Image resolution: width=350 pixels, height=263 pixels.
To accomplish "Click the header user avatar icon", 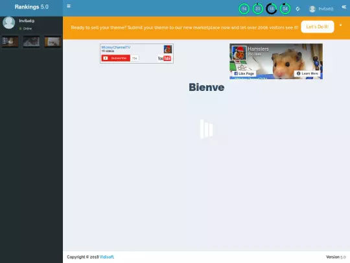I will (312, 8).
